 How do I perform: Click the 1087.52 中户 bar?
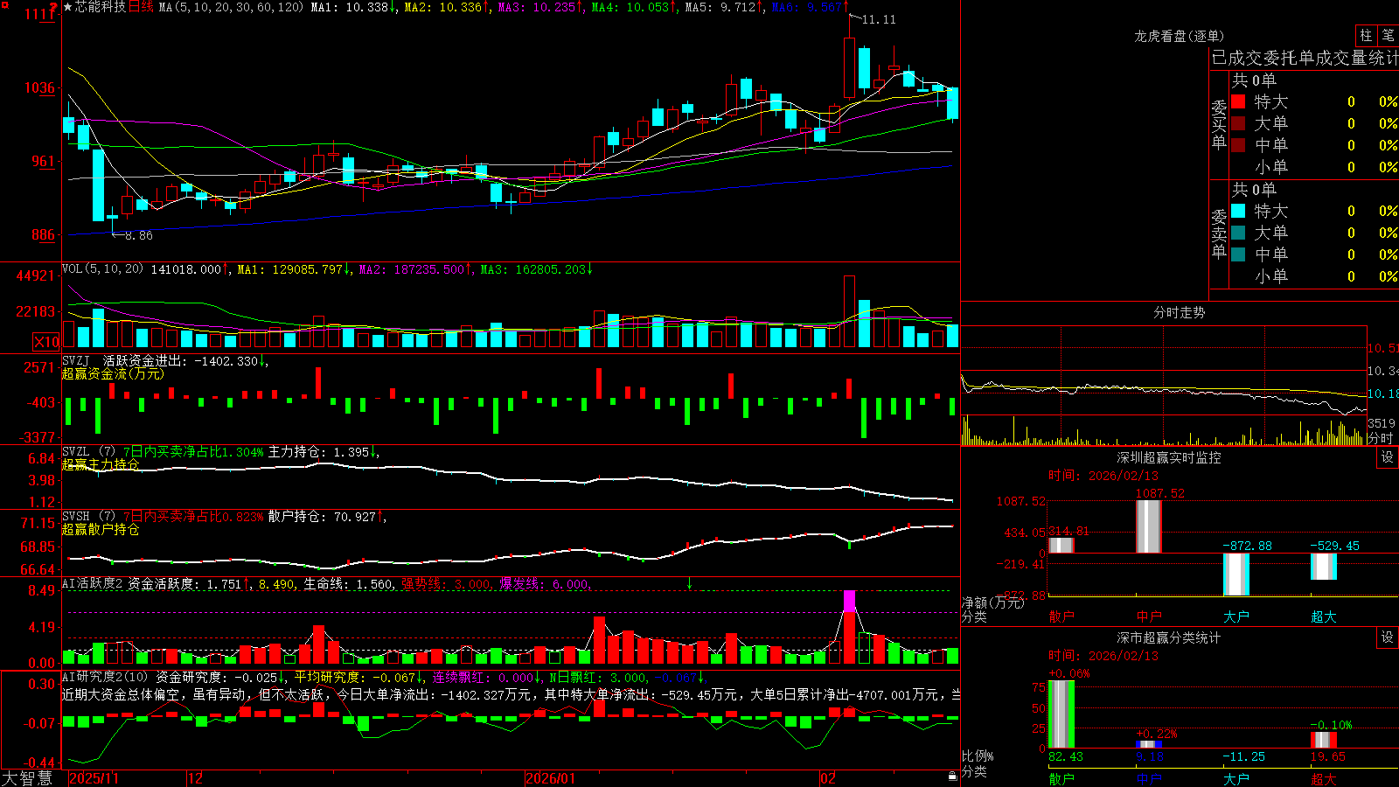click(x=1149, y=526)
